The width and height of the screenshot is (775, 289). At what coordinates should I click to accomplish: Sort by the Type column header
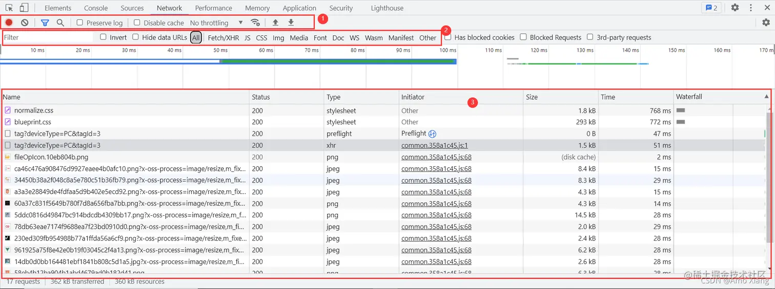click(x=362, y=97)
